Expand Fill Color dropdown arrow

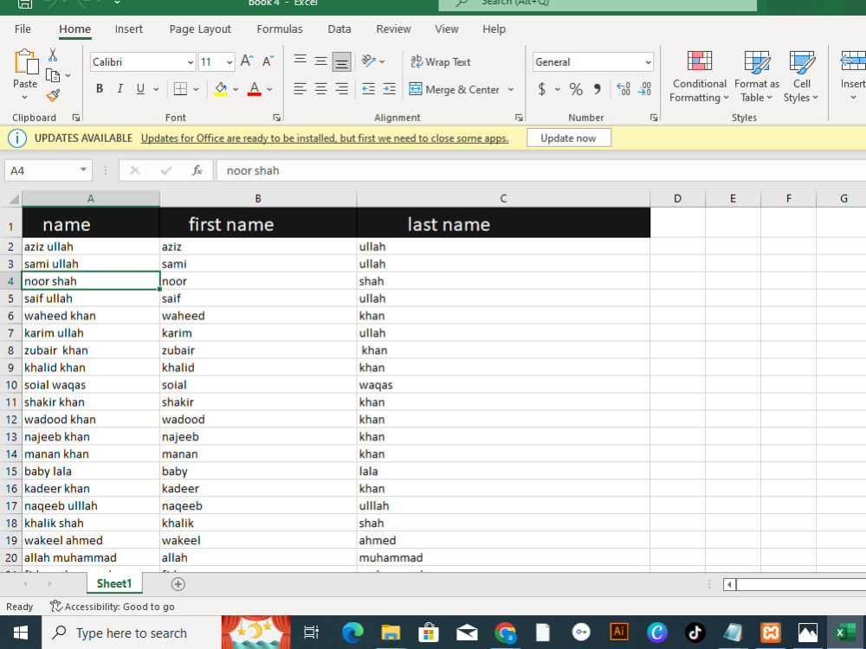[x=236, y=89]
